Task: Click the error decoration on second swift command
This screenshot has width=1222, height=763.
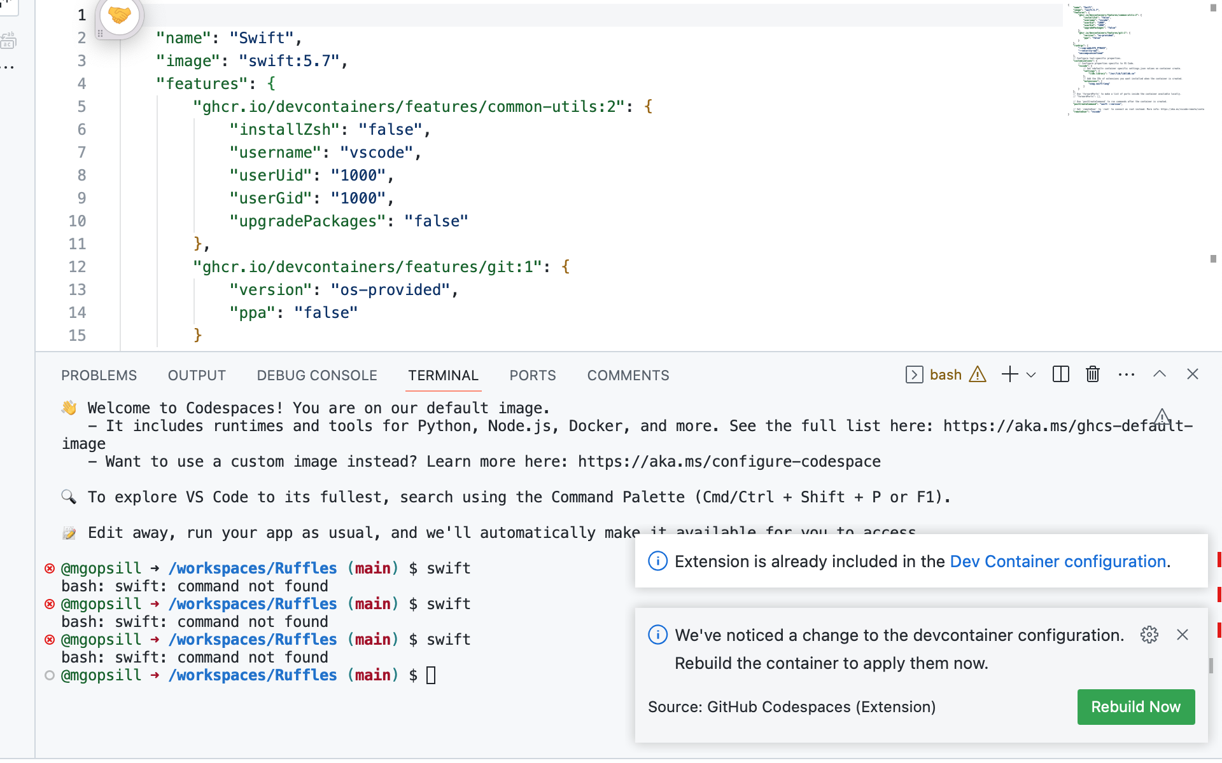Action: click(50, 604)
